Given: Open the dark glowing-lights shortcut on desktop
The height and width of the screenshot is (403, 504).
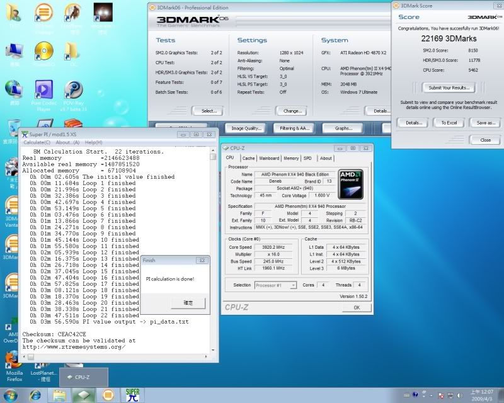Looking at the screenshot, I should pyautogui.click(x=103, y=12).
